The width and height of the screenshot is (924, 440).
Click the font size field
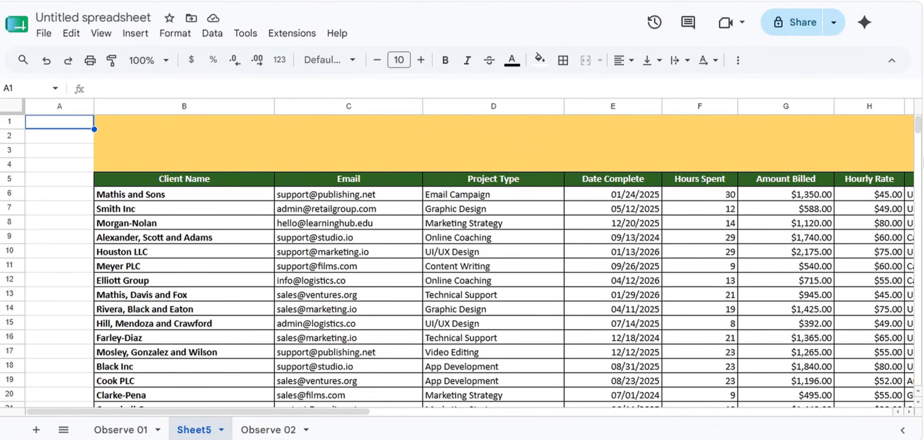tap(399, 60)
